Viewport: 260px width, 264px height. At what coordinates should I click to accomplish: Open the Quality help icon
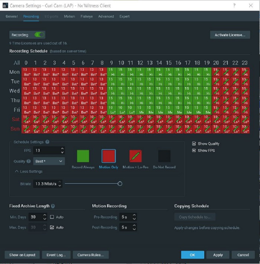click(29, 161)
